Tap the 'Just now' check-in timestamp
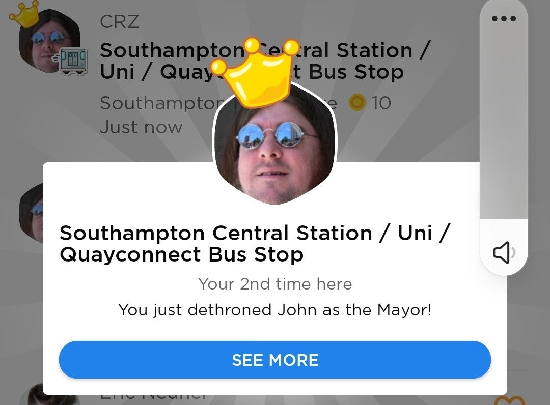 tap(141, 127)
